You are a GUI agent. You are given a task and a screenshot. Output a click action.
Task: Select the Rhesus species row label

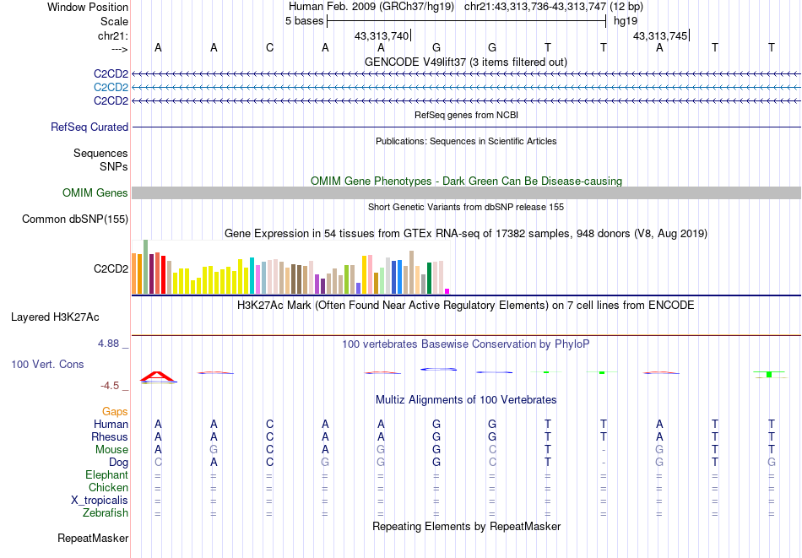110,436
